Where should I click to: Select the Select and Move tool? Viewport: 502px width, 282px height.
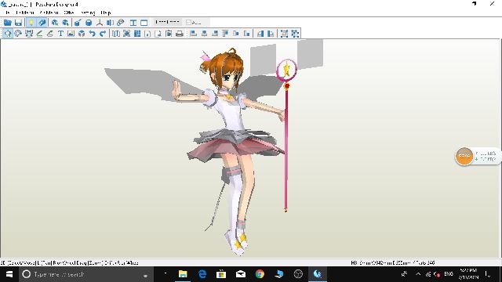(x=8, y=33)
